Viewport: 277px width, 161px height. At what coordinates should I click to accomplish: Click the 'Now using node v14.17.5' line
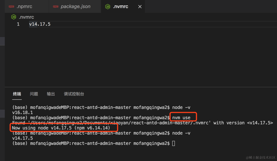click(x=61, y=128)
